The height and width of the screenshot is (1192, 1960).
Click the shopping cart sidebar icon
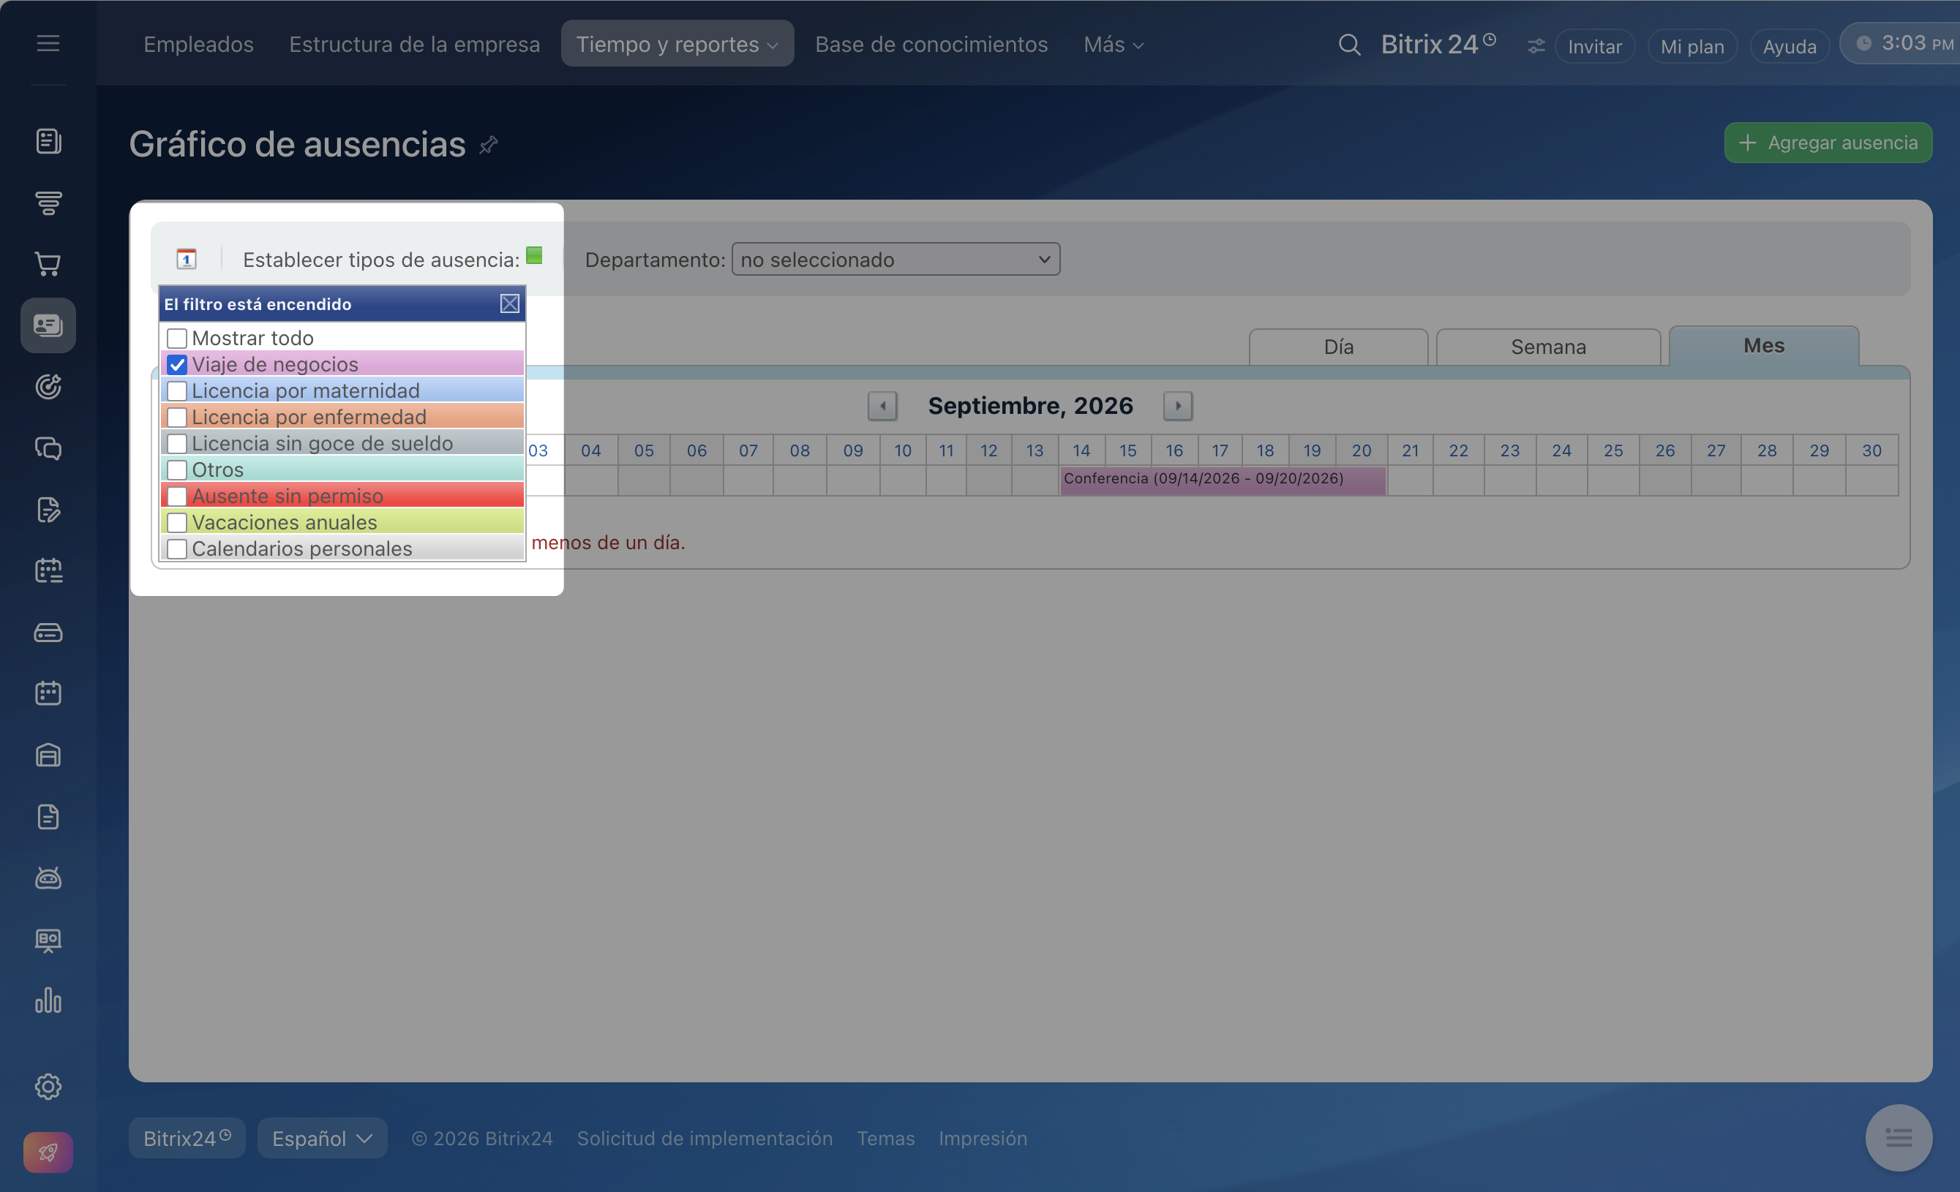pyautogui.click(x=48, y=264)
